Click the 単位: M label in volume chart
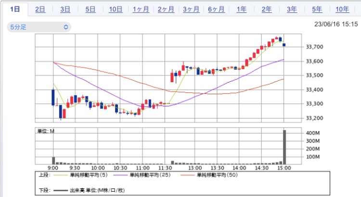Image resolution: width=361 pixels, height=197 pixels. point(46,131)
